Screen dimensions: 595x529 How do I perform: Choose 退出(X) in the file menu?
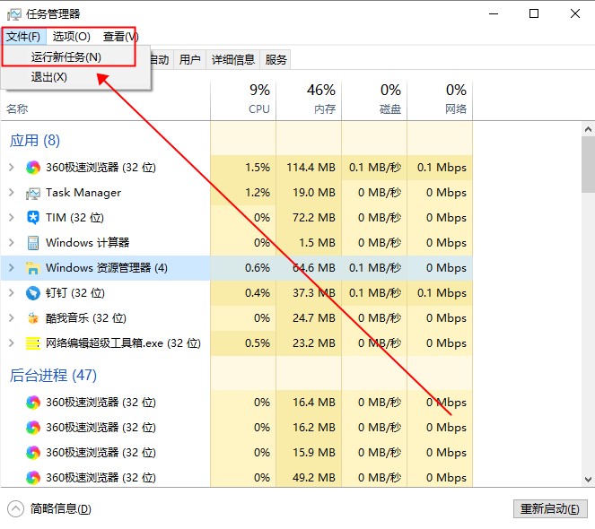point(49,77)
